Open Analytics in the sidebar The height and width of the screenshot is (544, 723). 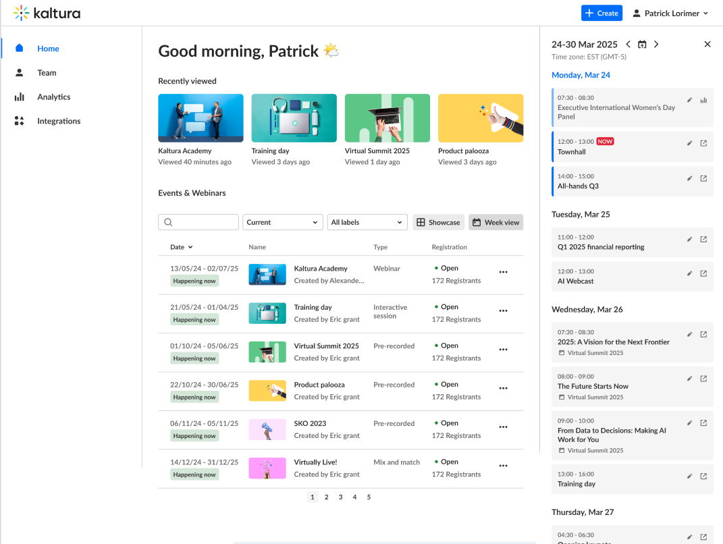click(54, 97)
